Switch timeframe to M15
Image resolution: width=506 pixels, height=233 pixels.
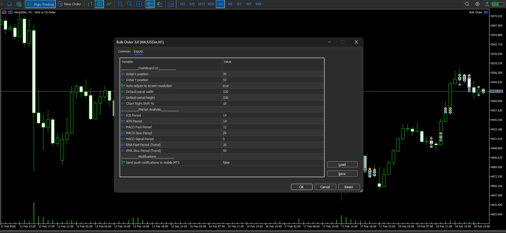[x=201, y=4]
